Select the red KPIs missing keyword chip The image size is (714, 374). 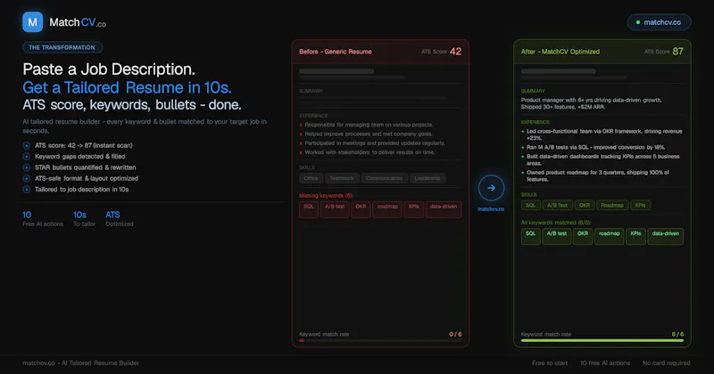coord(413,209)
